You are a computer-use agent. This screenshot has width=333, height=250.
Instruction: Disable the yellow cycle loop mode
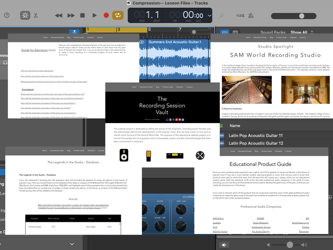coord(118,15)
